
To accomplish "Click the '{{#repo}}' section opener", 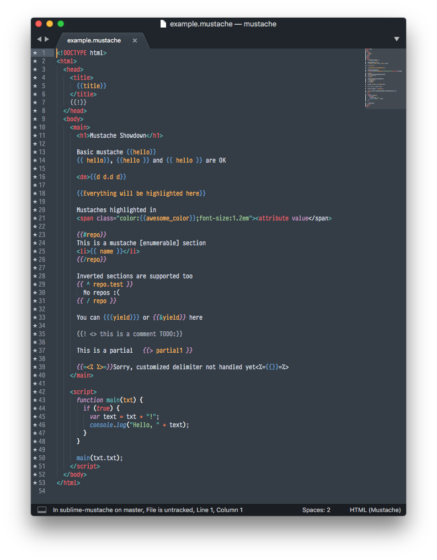I will [92, 235].
